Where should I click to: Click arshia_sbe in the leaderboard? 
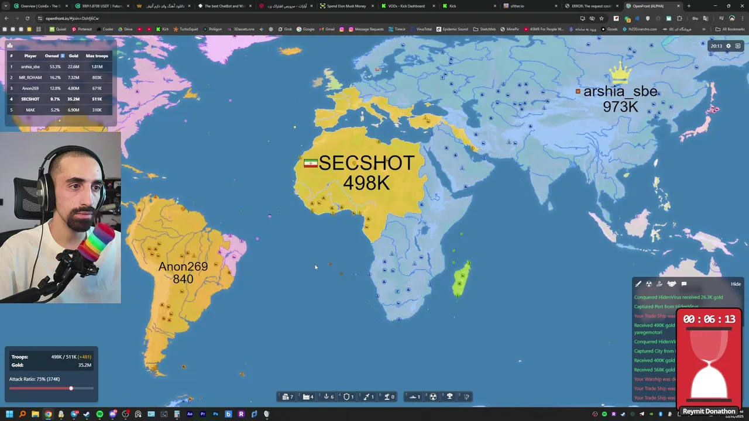pos(30,67)
